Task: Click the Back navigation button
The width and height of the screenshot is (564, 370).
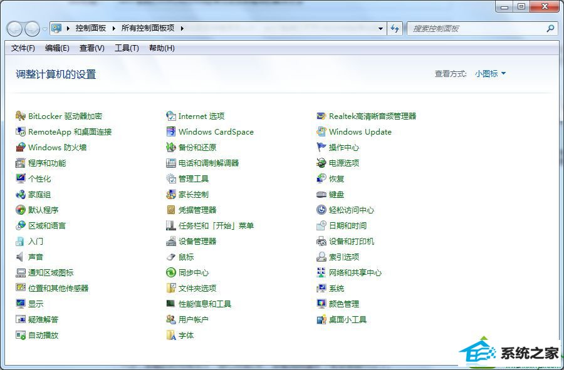Action: [15, 29]
